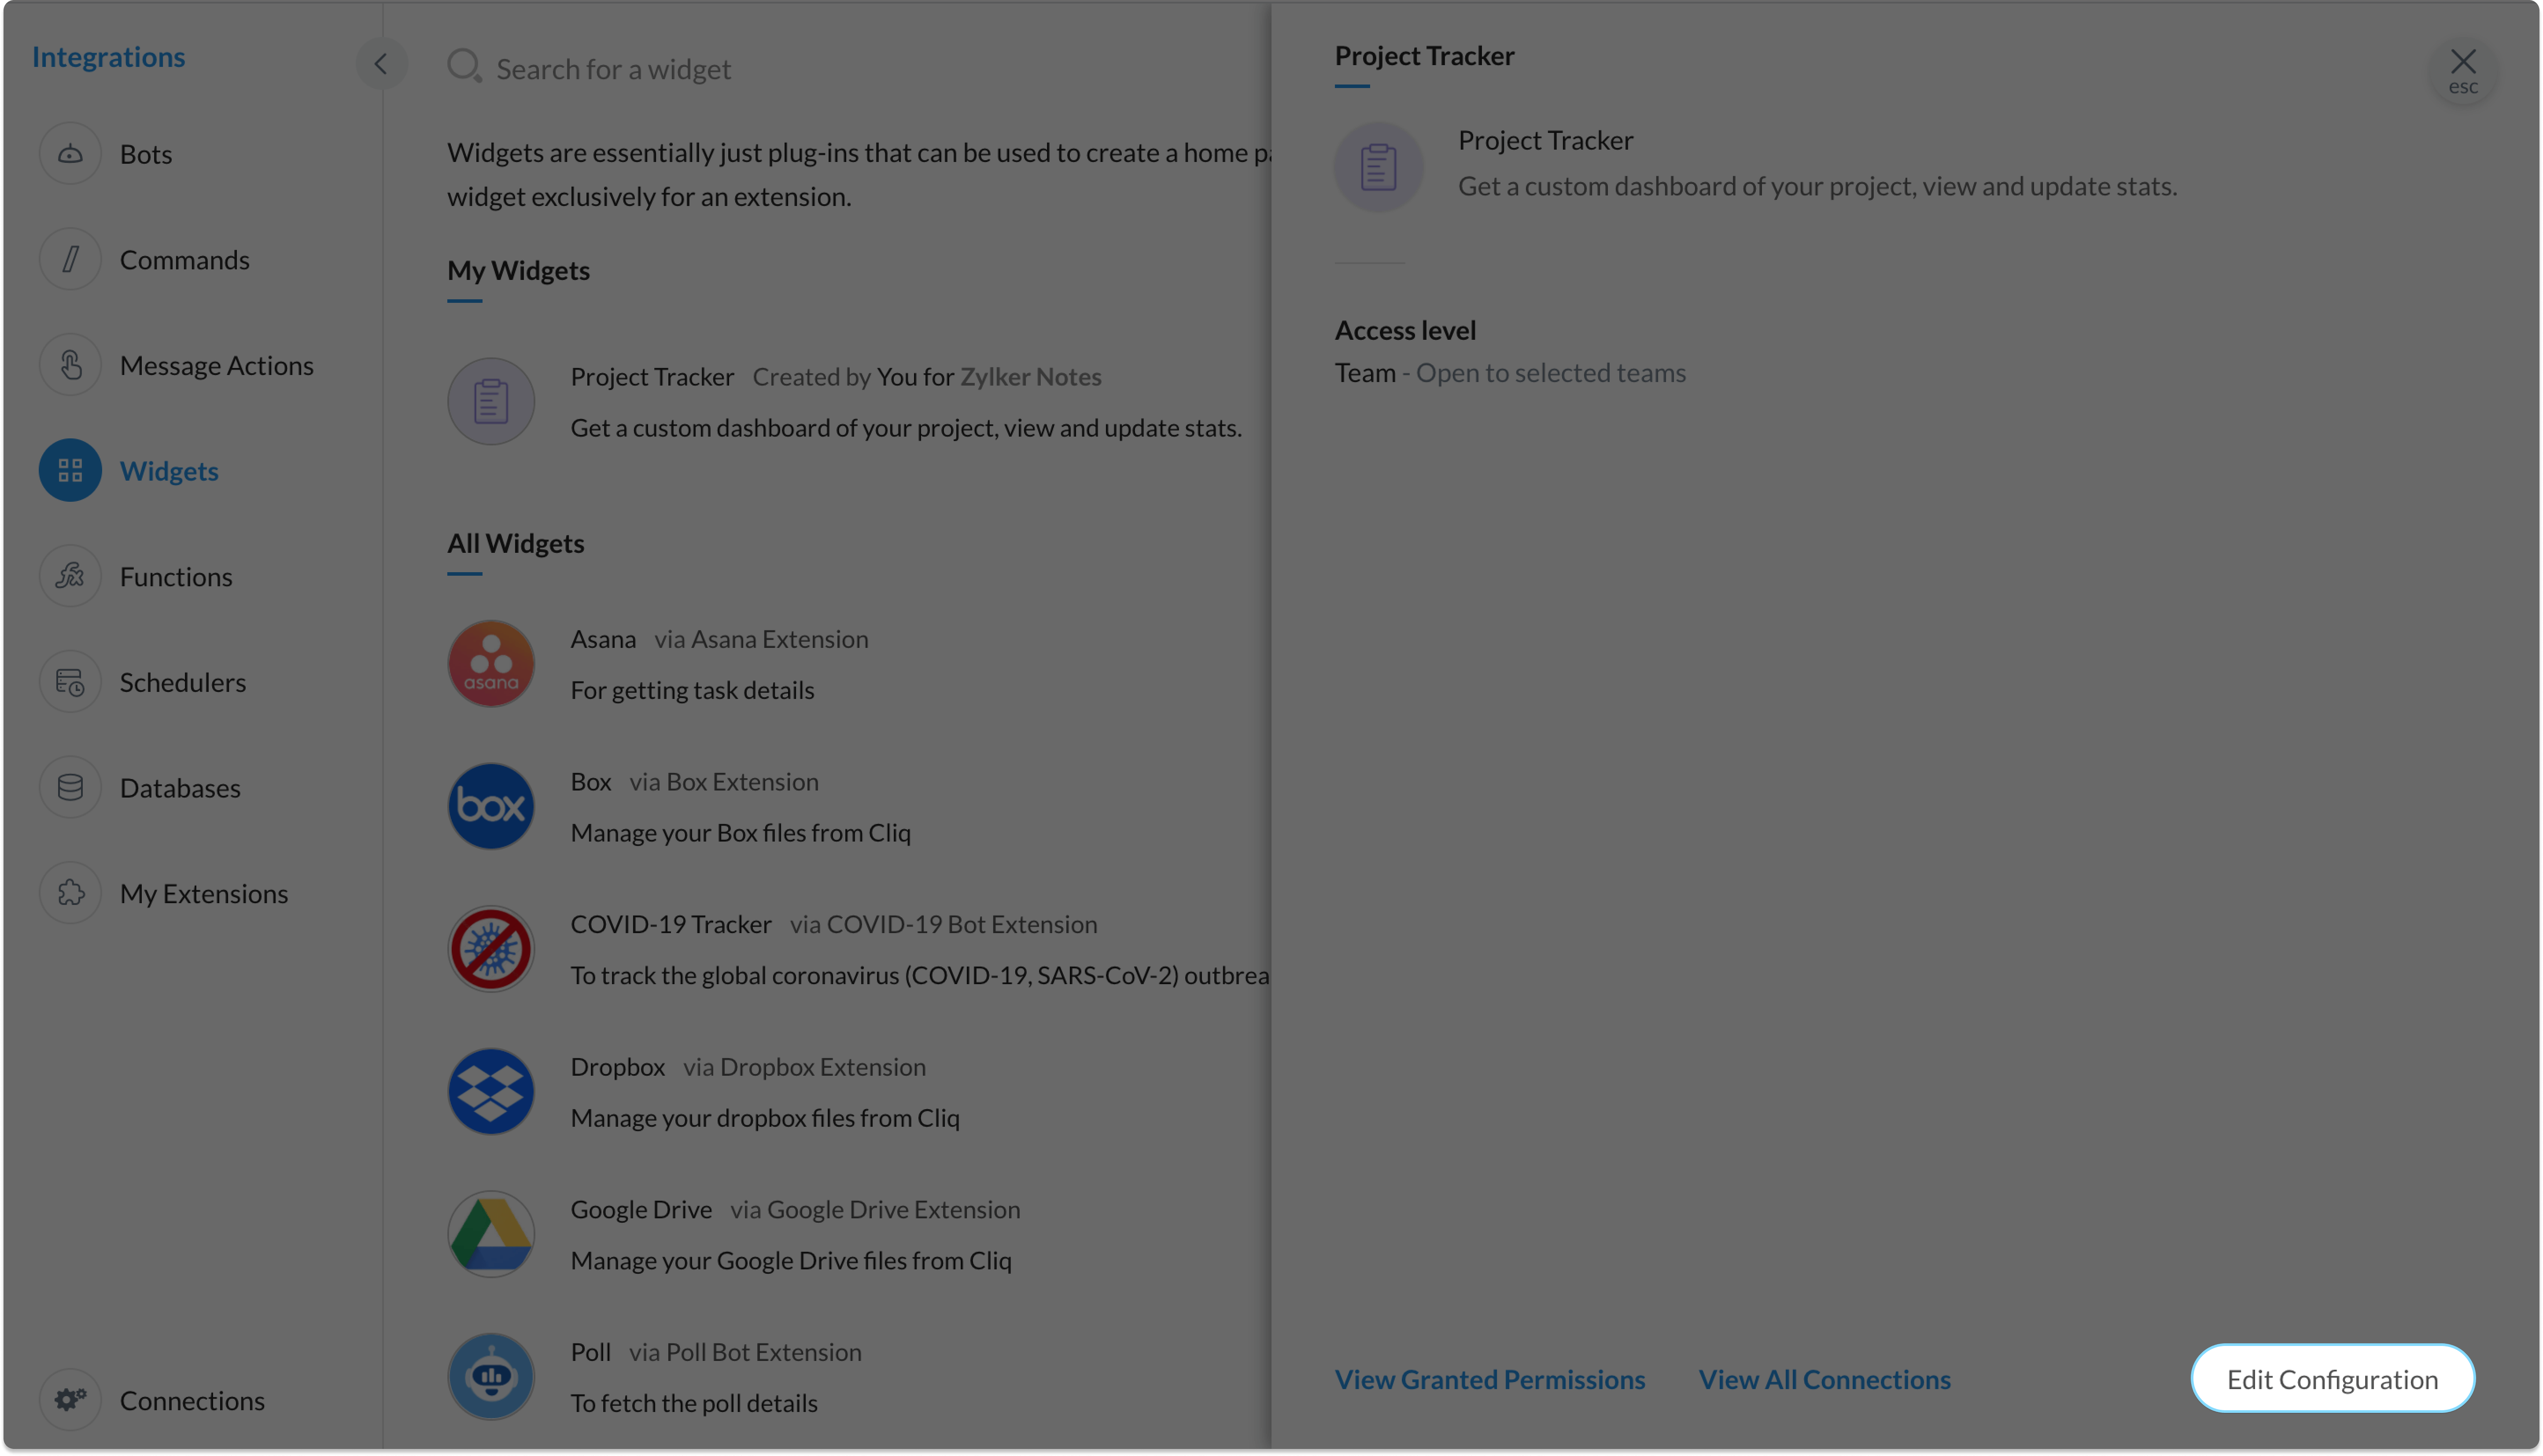
Task: Open the My Extensions puzzle icon
Action: (x=70, y=893)
